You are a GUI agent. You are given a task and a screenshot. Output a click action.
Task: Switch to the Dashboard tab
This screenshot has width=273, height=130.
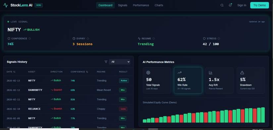tap(105, 5)
